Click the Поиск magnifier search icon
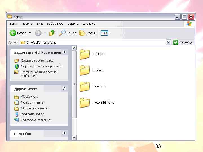Screen dimensions: 203x152 (62, 33)
